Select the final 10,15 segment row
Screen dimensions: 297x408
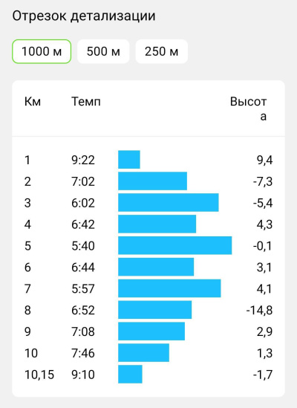(148, 374)
